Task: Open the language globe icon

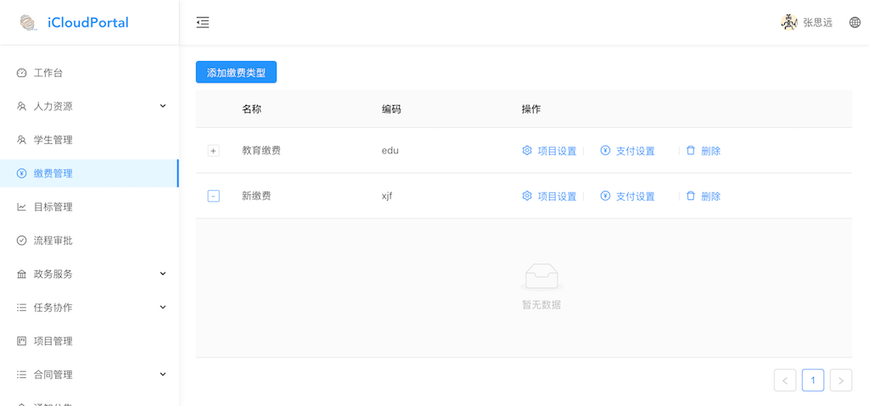Action: 855,23
